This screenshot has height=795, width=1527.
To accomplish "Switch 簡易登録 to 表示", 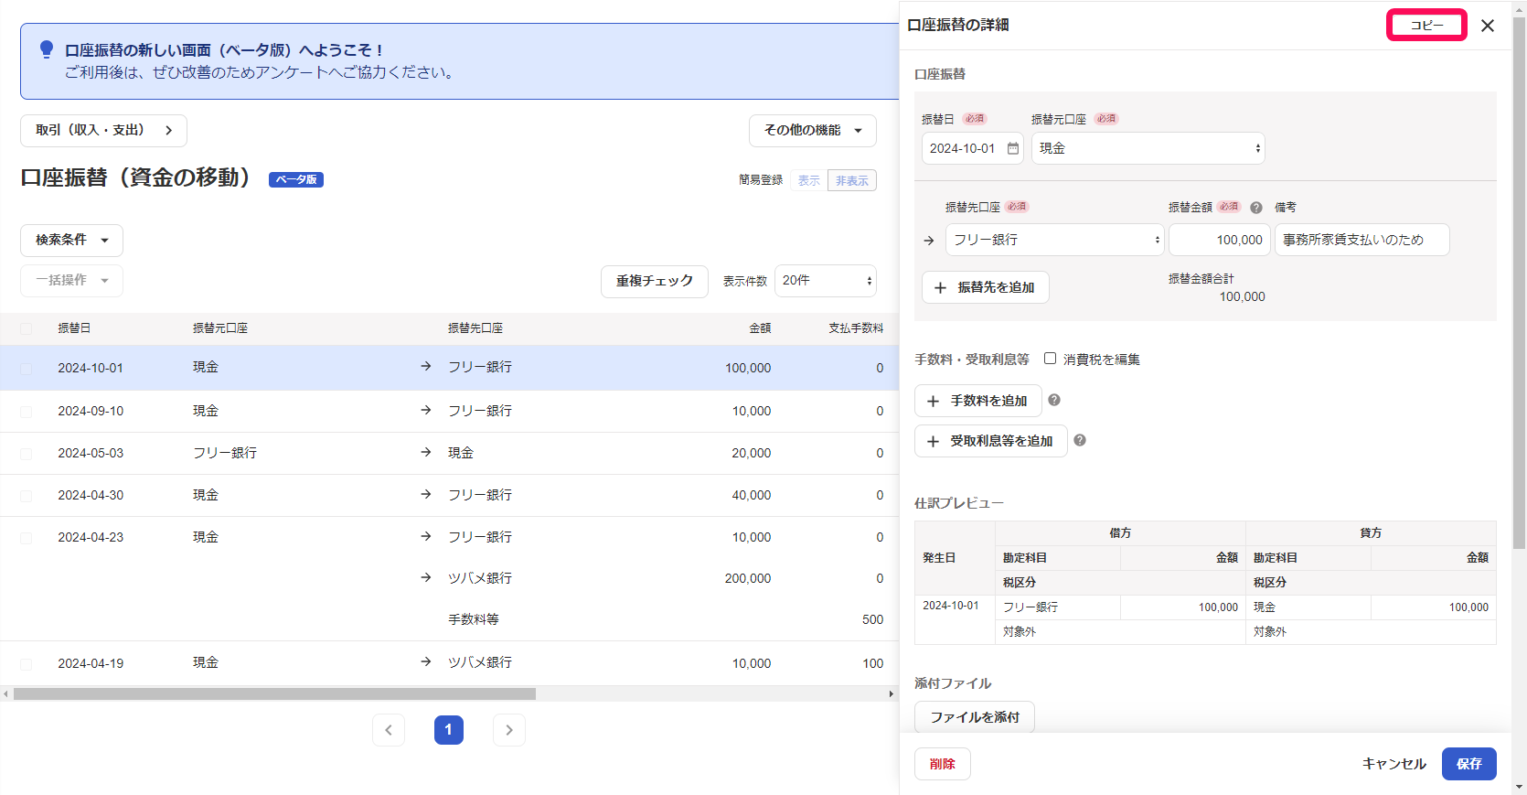I will coord(809,180).
